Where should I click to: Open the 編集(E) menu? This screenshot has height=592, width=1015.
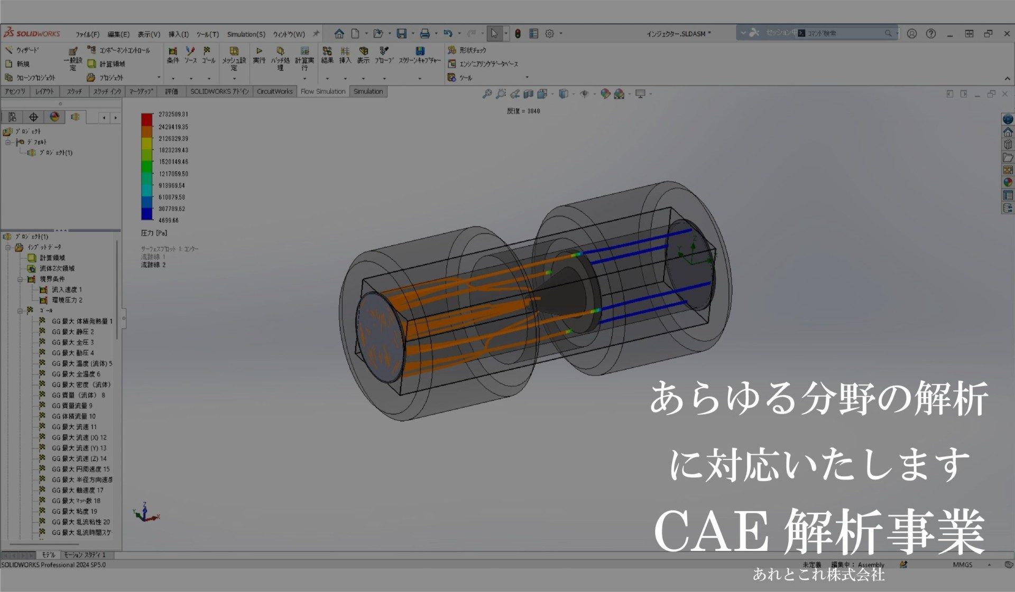[118, 34]
